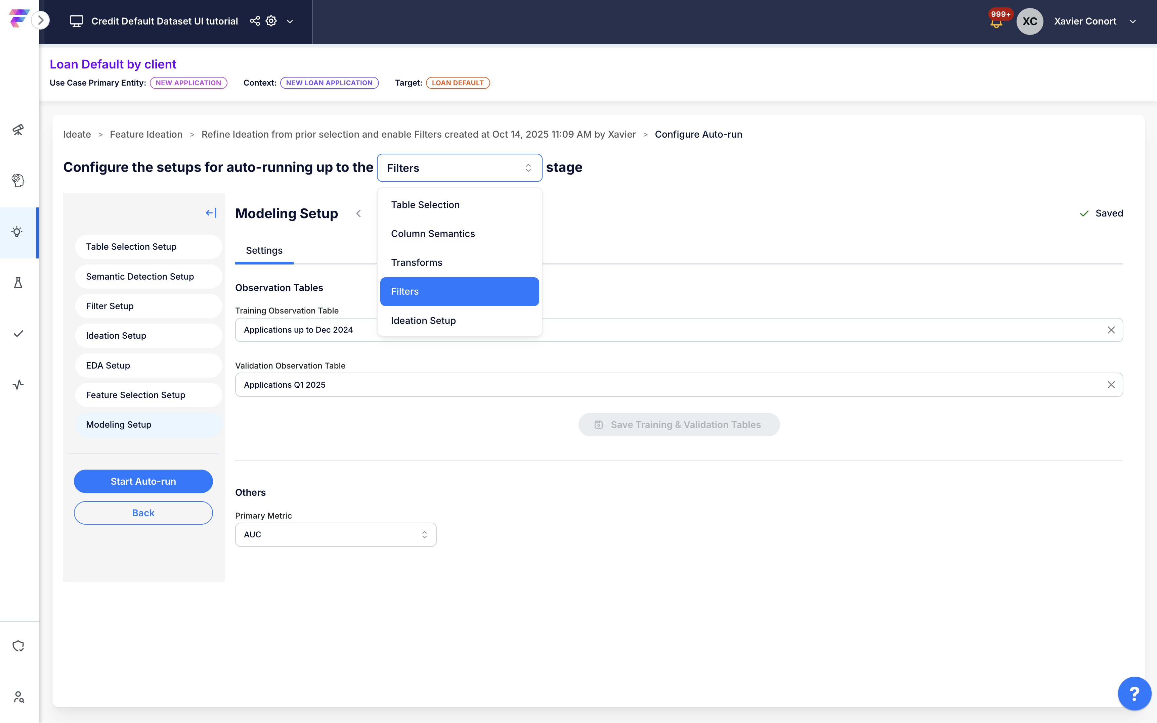
Task: Click the shield icon in sidebar
Action: (18, 645)
